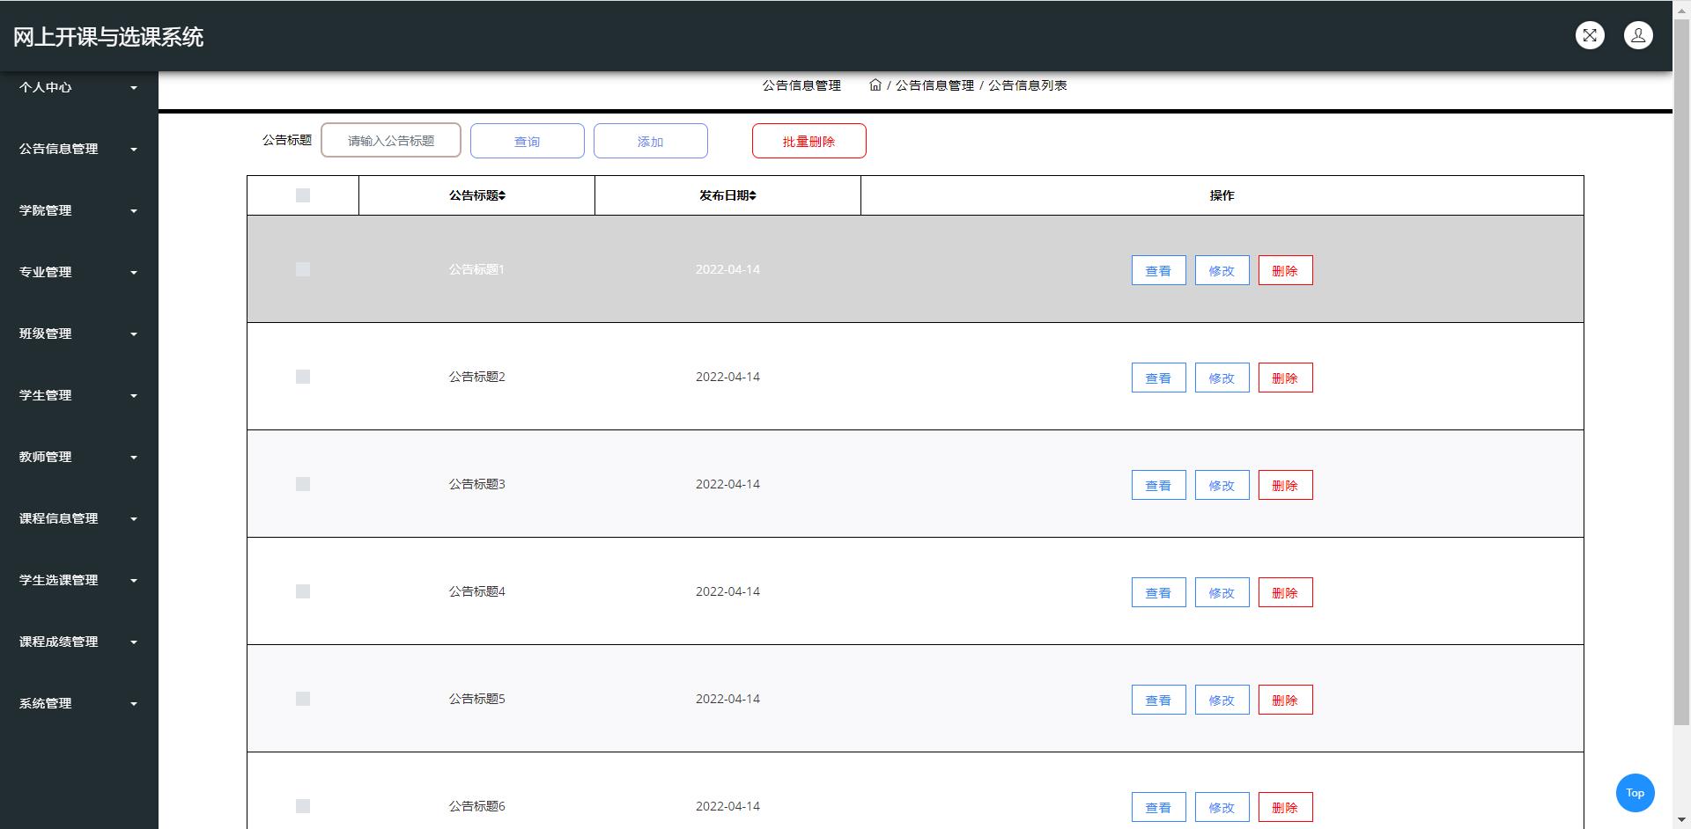Click 删除 for 公告标题6
The width and height of the screenshot is (1691, 829).
(1286, 807)
